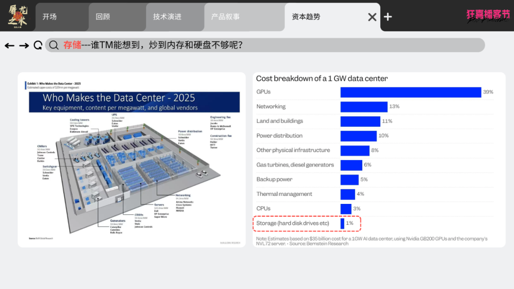Close the 资本趋势 tab
Image resolution: width=514 pixels, height=289 pixels.
pos(372,17)
